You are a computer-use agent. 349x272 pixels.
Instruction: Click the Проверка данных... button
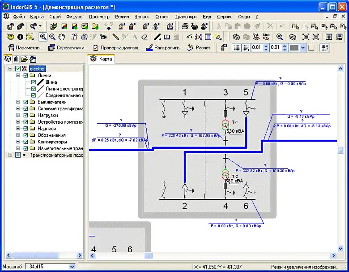click(x=117, y=47)
